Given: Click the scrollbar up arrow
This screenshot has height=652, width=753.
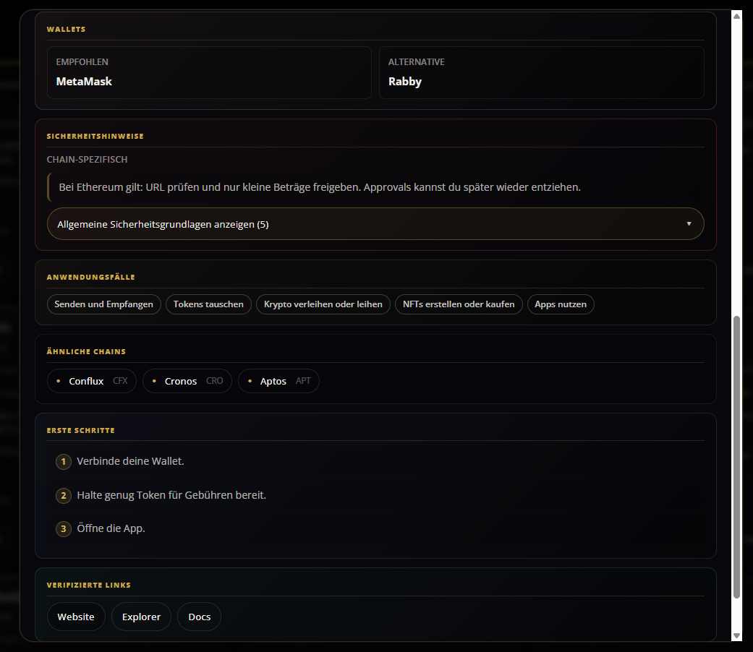Looking at the screenshot, I should coord(736,16).
